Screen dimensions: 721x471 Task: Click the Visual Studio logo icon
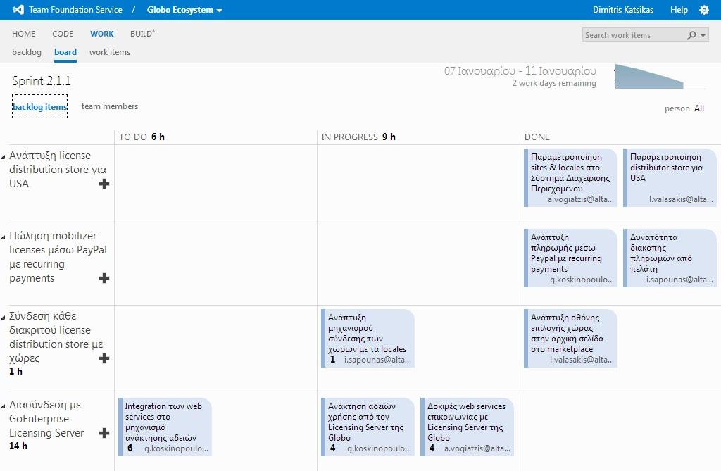coord(18,10)
